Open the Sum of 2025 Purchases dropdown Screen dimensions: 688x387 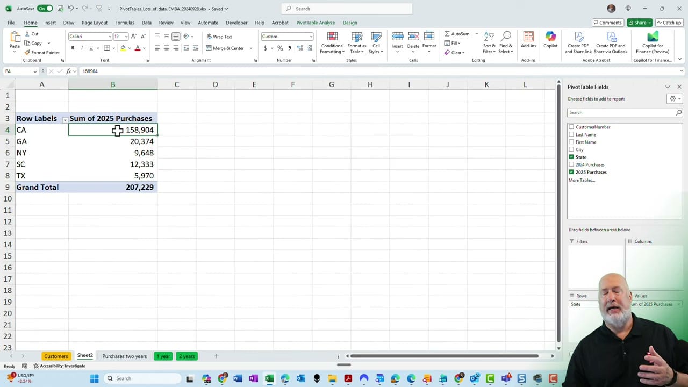pos(678,304)
